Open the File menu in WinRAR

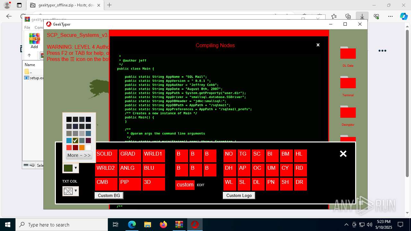27,28
